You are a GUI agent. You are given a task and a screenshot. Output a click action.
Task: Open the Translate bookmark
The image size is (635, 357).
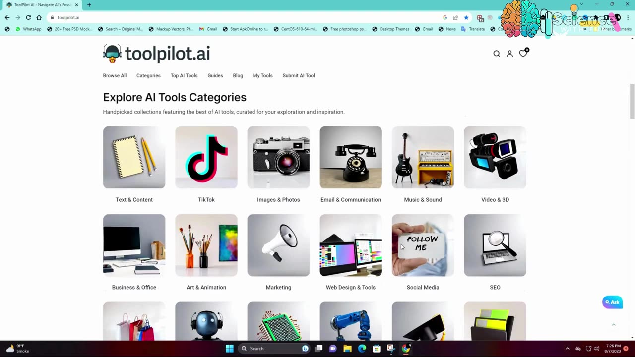473,29
